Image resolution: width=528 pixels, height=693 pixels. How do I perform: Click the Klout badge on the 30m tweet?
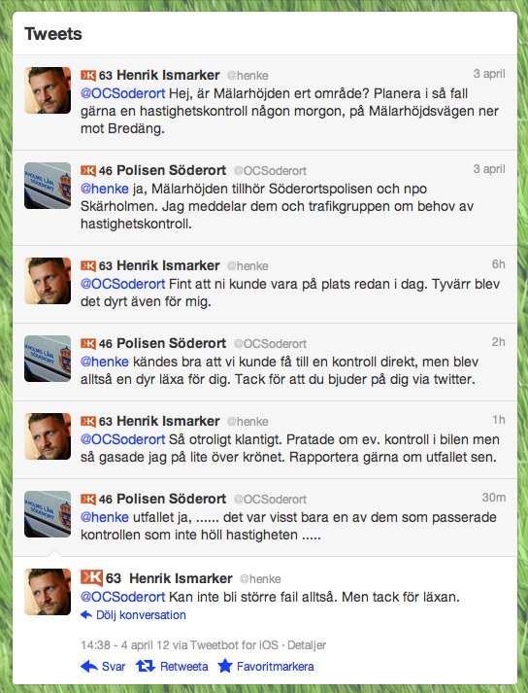tap(88, 499)
